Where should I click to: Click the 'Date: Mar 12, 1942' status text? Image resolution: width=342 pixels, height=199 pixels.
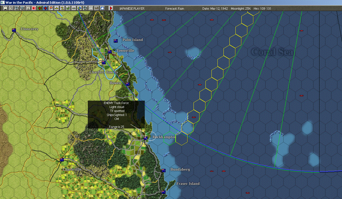coord(215,9)
